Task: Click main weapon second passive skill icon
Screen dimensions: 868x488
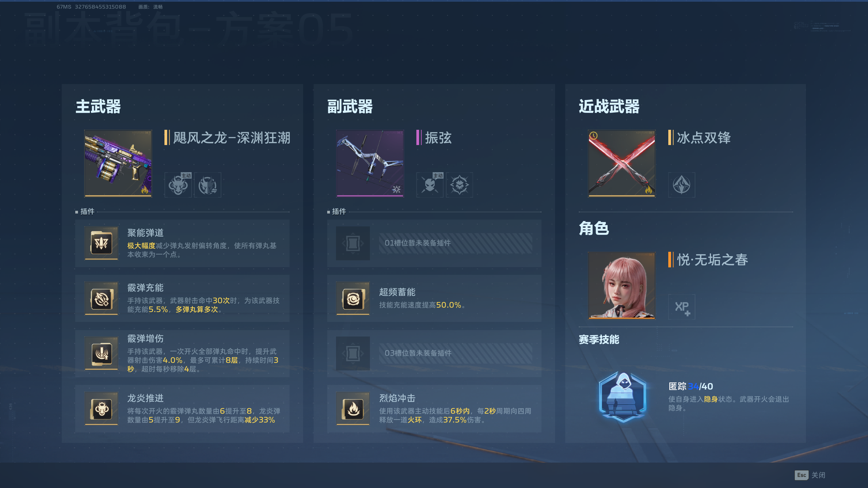Action: tap(208, 185)
